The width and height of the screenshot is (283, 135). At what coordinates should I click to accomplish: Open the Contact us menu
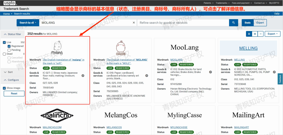(260, 3)
